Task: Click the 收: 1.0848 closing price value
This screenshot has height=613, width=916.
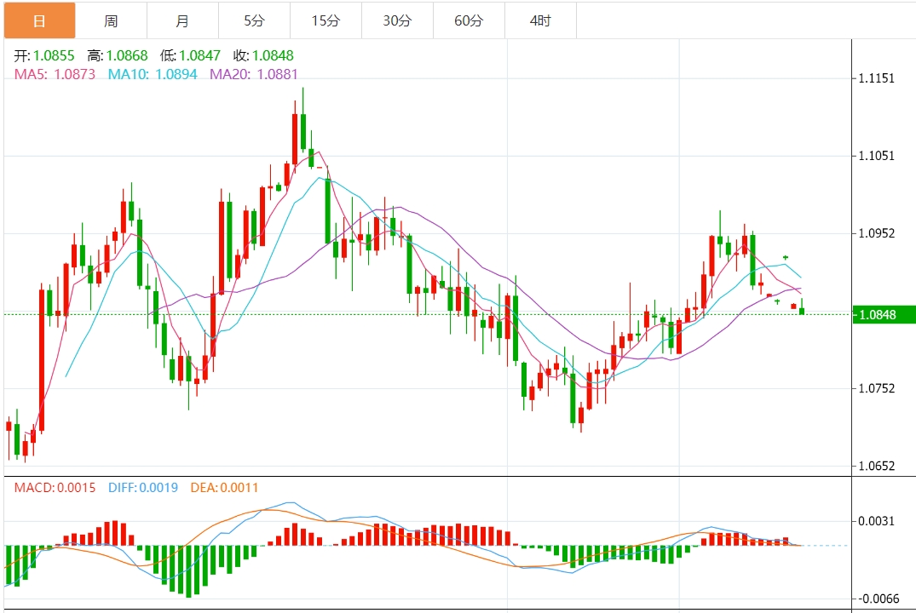Action: click(x=263, y=55)
